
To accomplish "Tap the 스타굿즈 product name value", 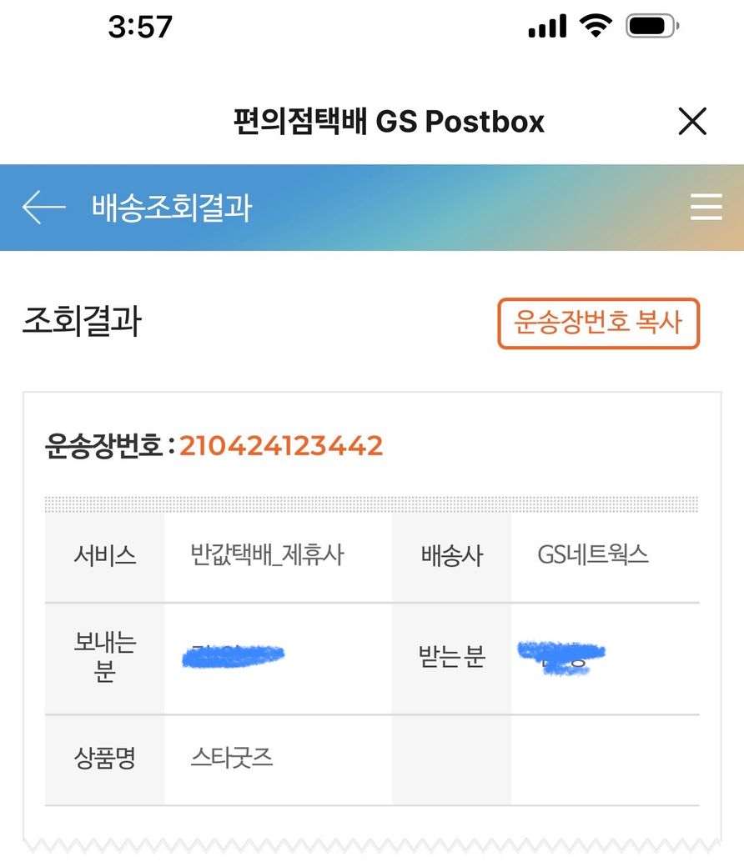I will (x=232, y=759).
